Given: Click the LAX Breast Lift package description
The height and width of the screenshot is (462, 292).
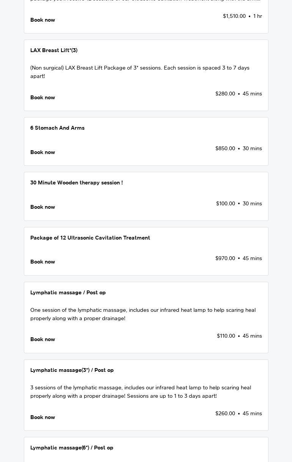Looking at the screenshot, I should click(140, 72).
